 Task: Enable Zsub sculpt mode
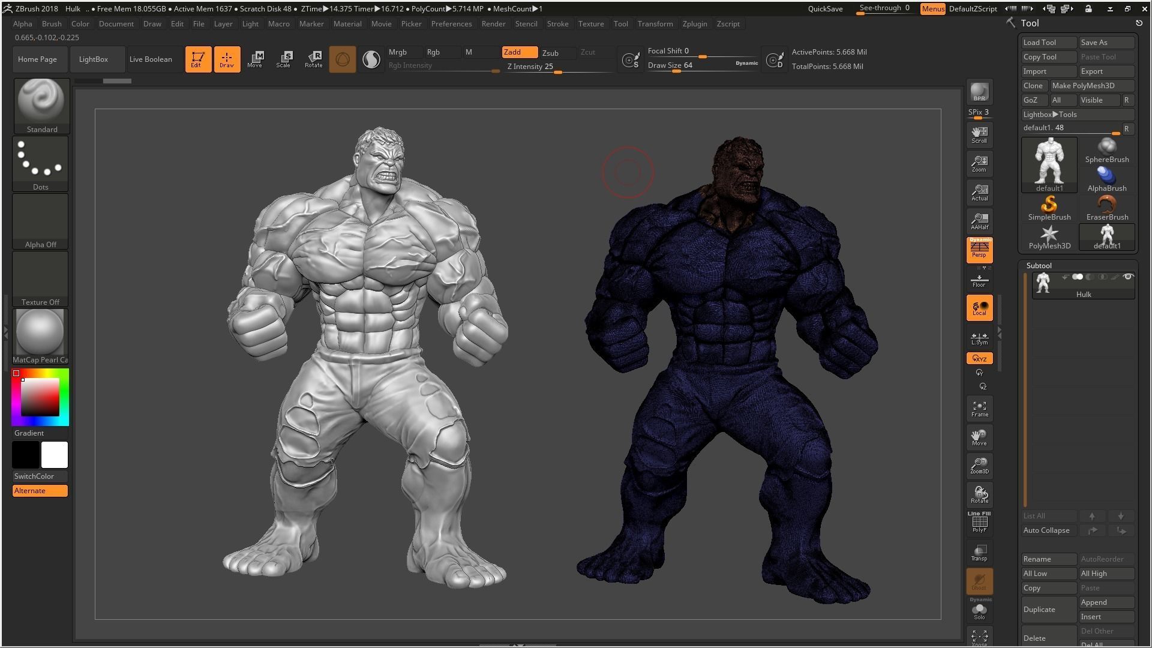point(557,53)
